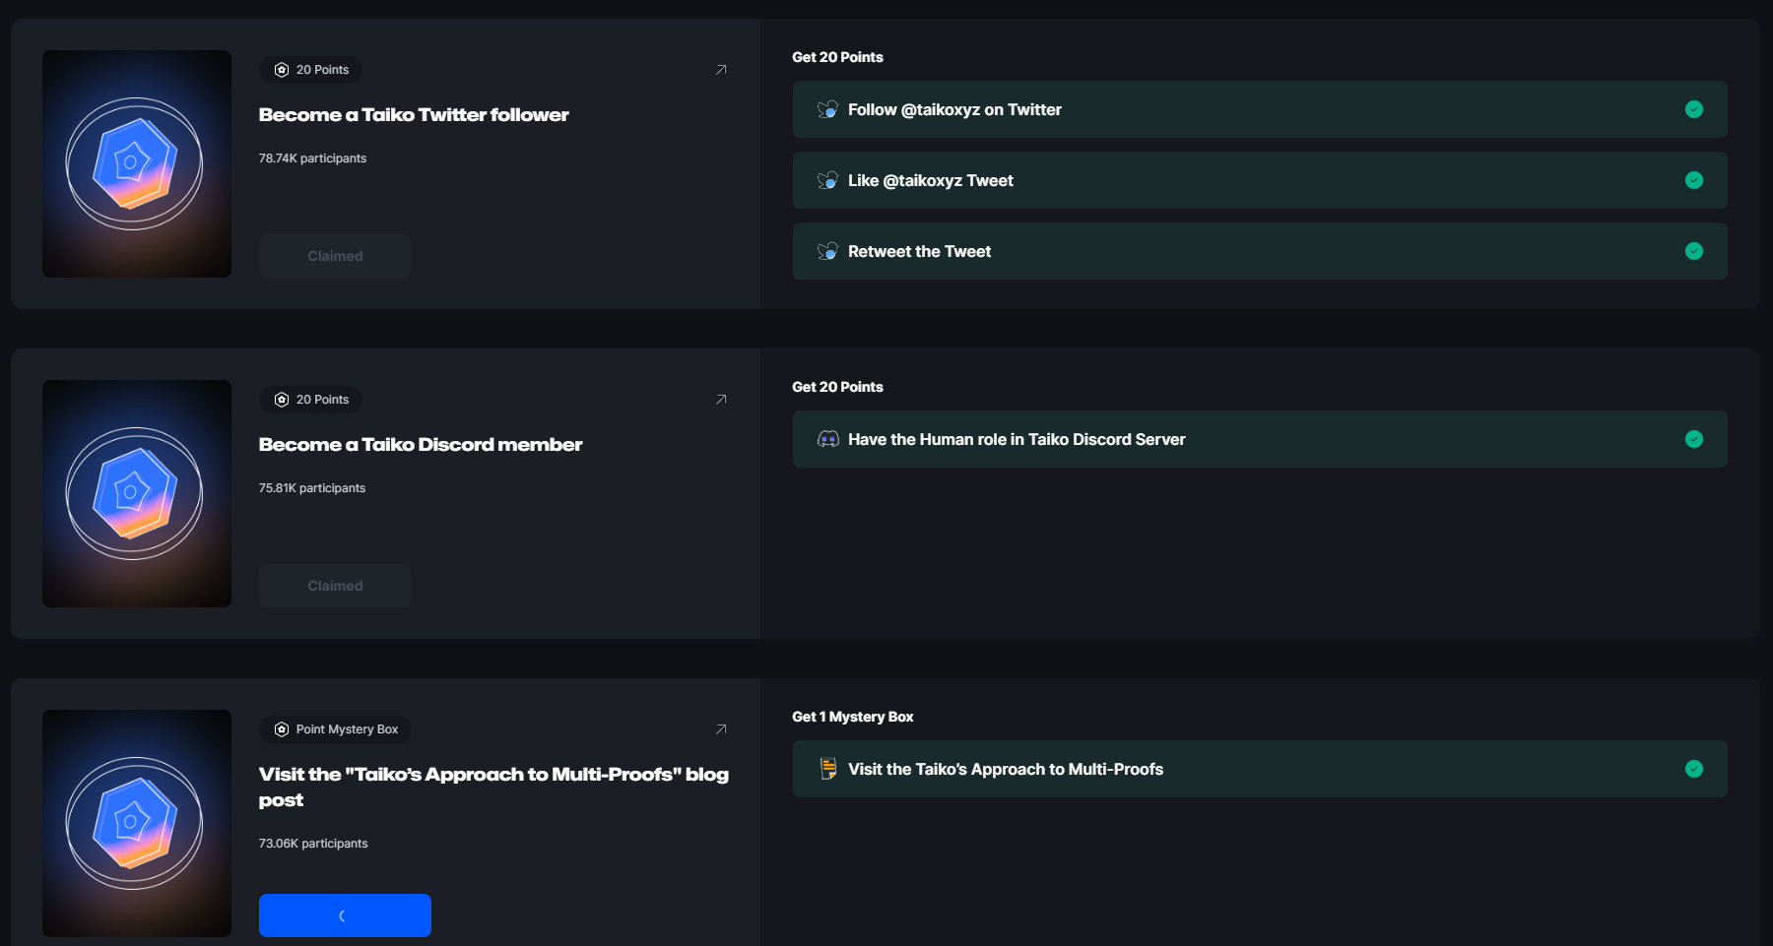Click blue loading button under Multi-Proofs quest

(345, 915)
